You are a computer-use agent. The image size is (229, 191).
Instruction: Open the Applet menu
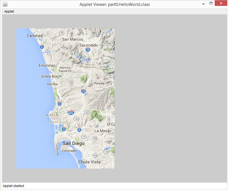click(x=9, y=11)
